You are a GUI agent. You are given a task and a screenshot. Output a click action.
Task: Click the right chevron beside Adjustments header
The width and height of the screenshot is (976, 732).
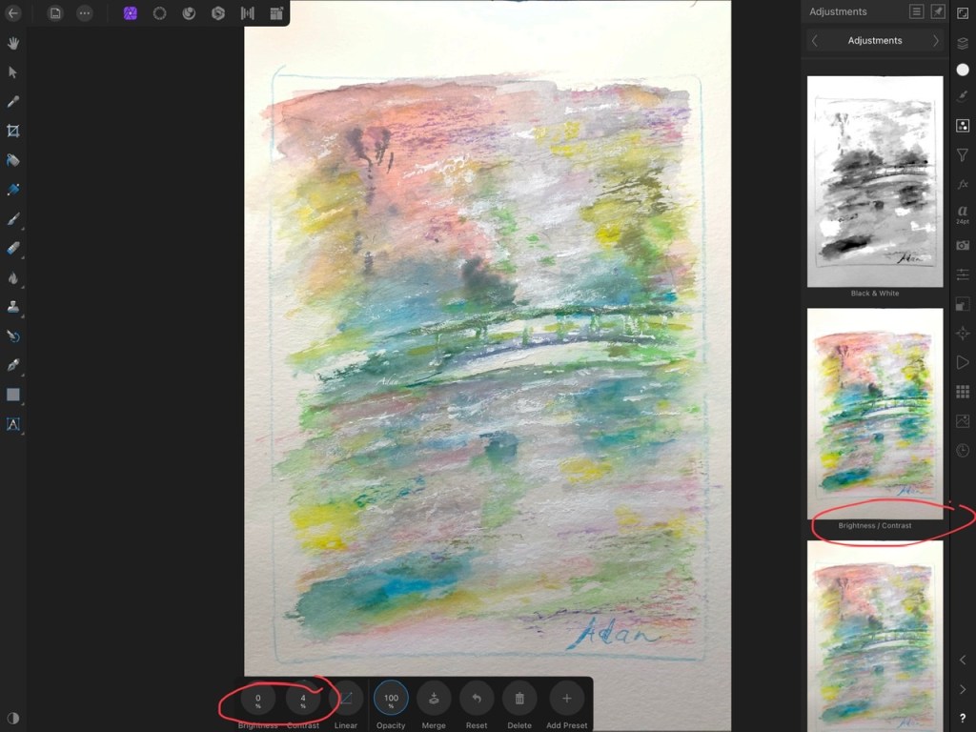(935, 40)
